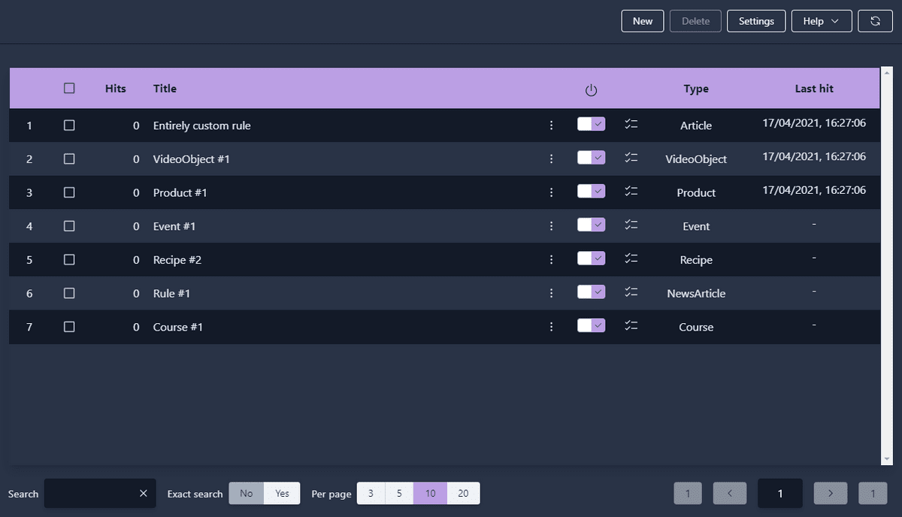
Task: Click VideoObject type cell
Action: (696, 159)
